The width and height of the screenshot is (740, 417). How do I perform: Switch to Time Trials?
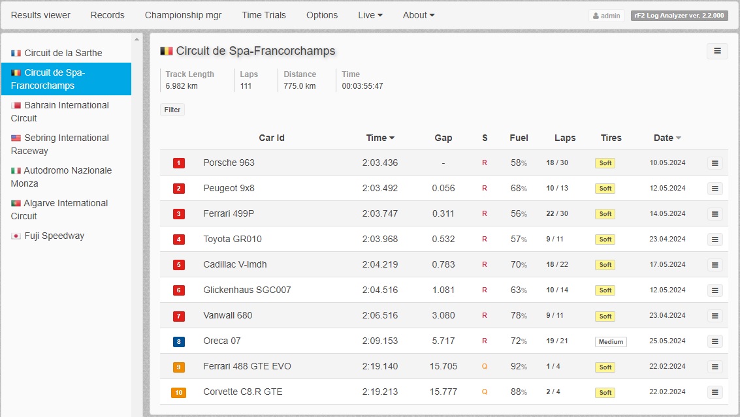click(x=264, y=15)
